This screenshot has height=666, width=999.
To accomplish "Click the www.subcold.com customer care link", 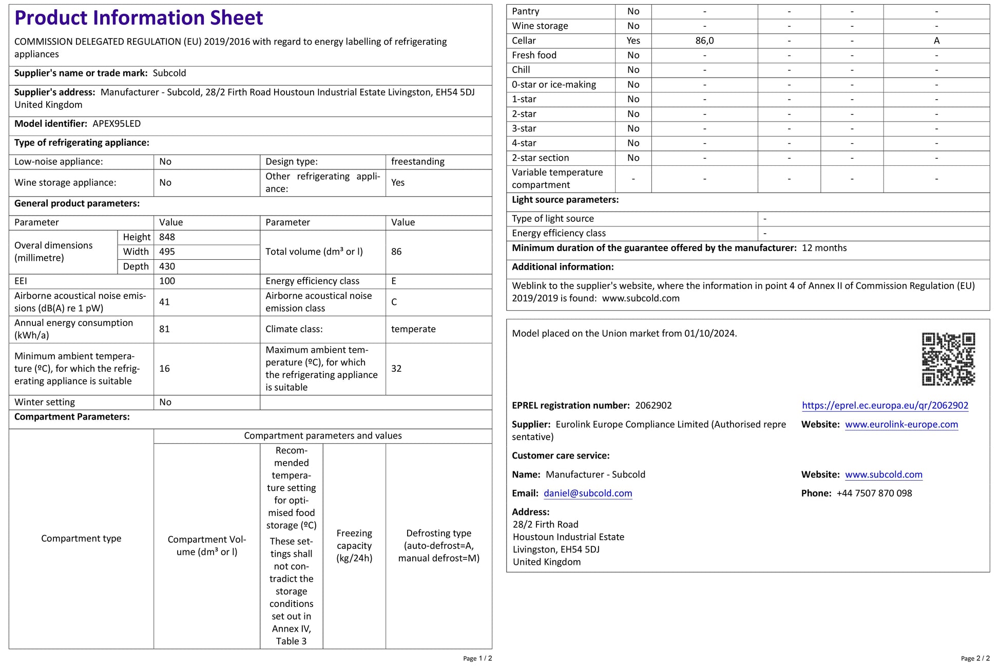I will 883,474.
